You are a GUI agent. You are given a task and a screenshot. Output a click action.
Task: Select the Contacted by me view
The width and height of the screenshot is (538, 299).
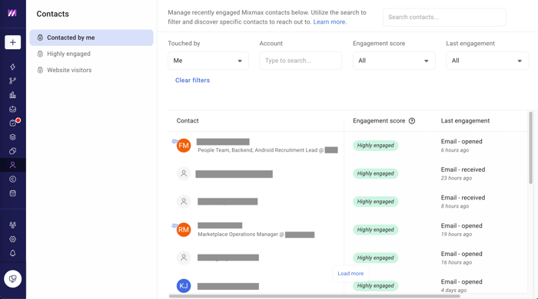91,38
